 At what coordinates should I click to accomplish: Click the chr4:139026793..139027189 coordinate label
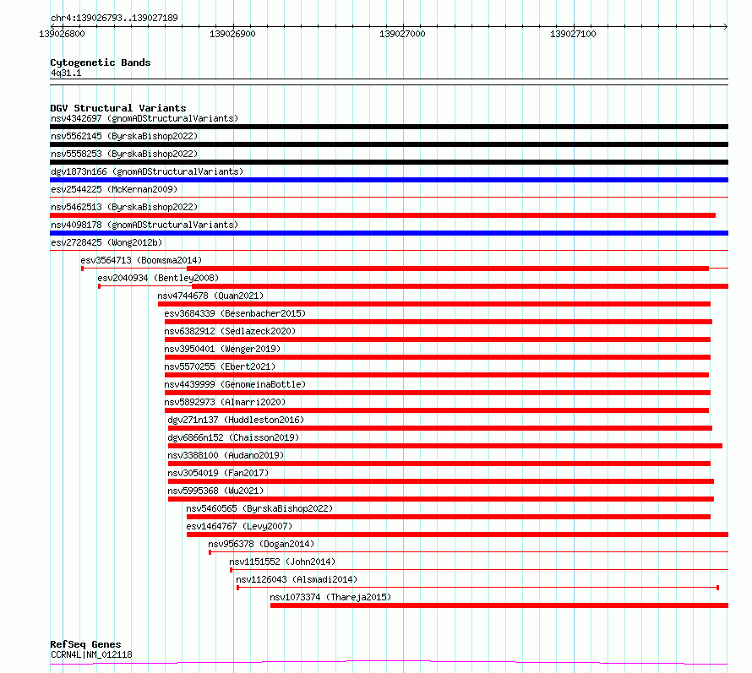(114, 18)
